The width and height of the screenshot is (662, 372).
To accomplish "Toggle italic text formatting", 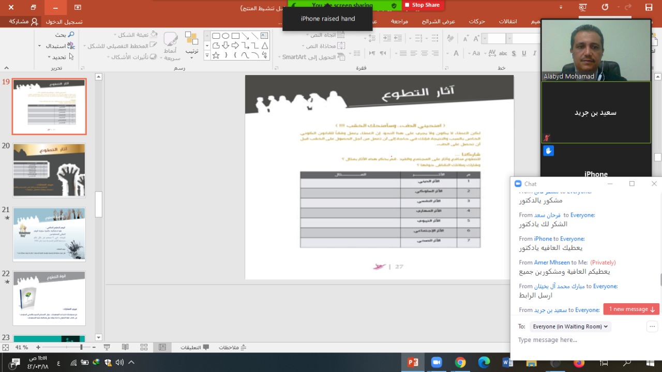I will pyautogui.click(x=534, y=53).
